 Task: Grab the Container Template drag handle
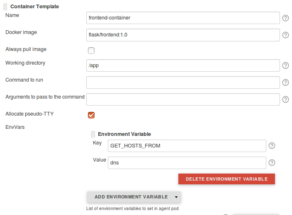[x=5, y=6]
